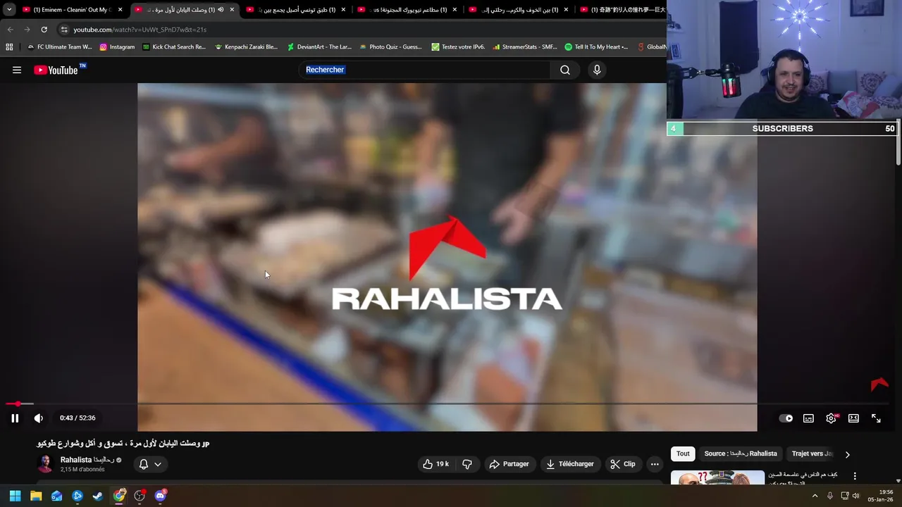Open Testez votre IPv6 bookmark

coord(458,47)
